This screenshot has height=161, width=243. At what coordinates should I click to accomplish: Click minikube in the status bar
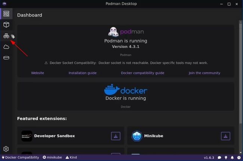[53, 158]
